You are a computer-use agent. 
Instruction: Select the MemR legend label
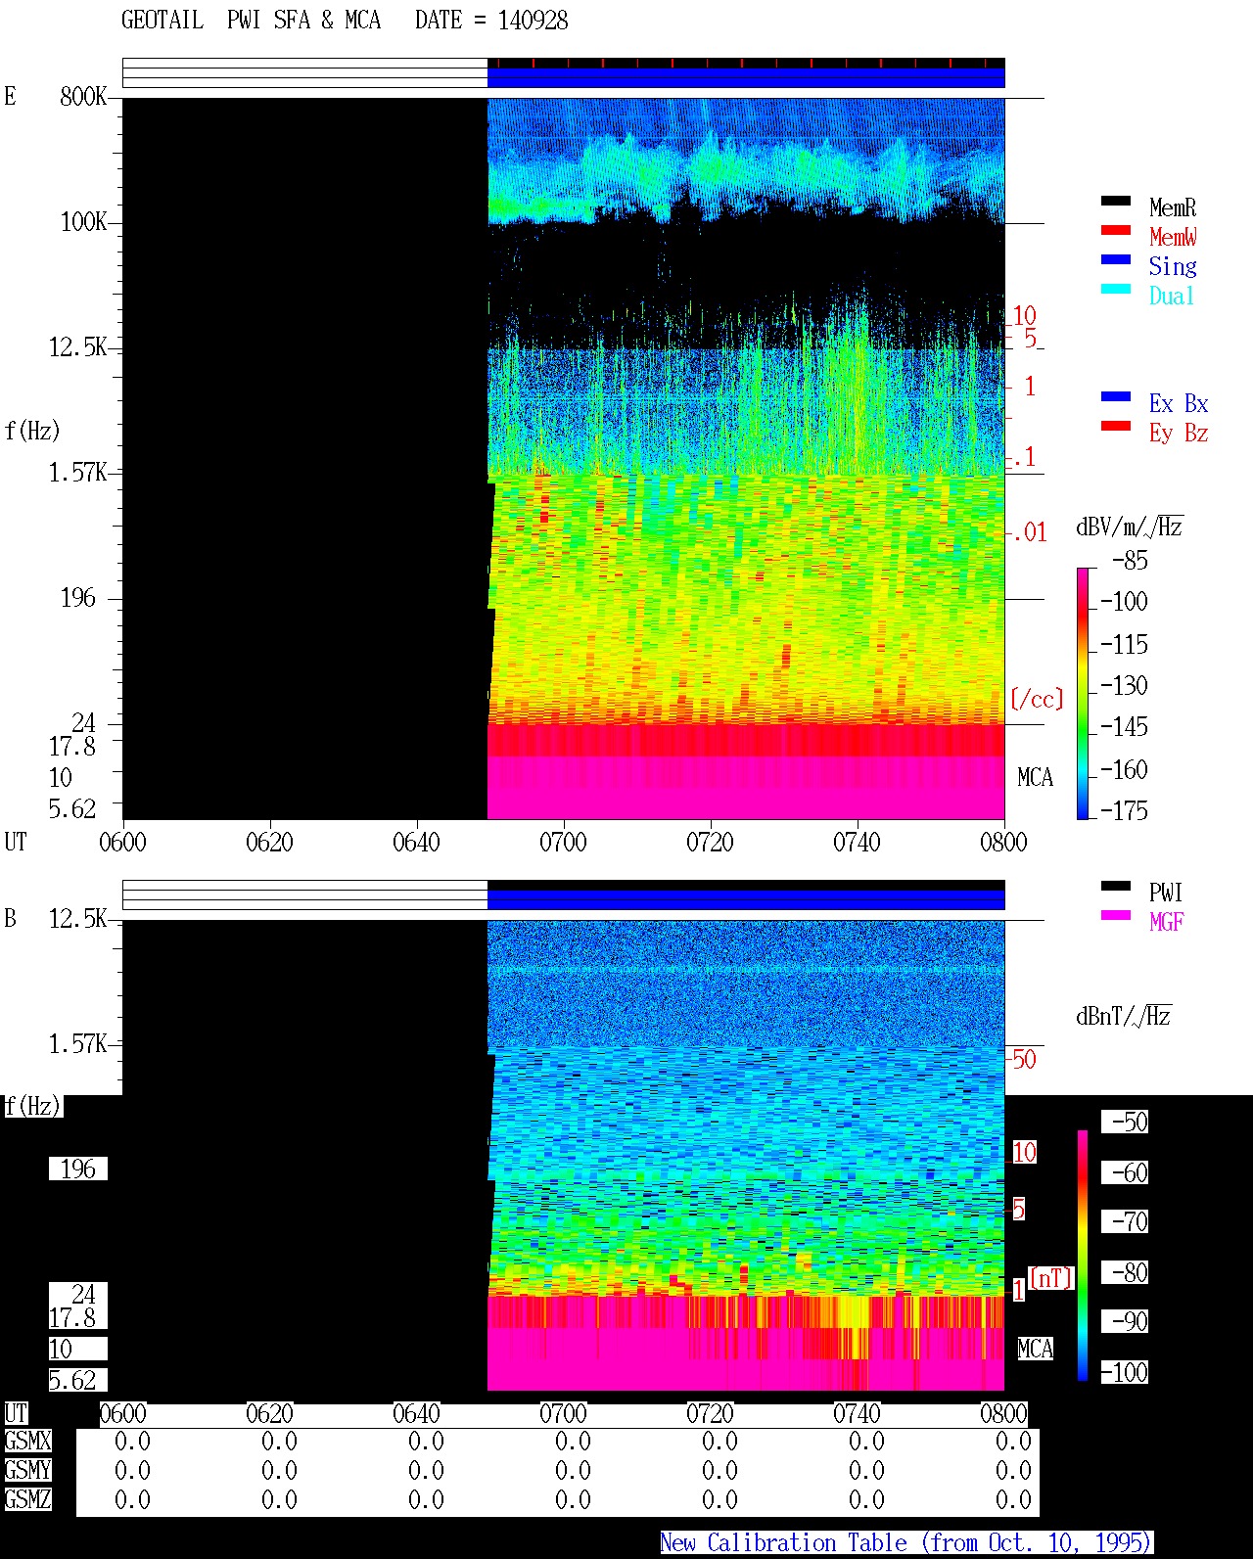point(1173,207)
